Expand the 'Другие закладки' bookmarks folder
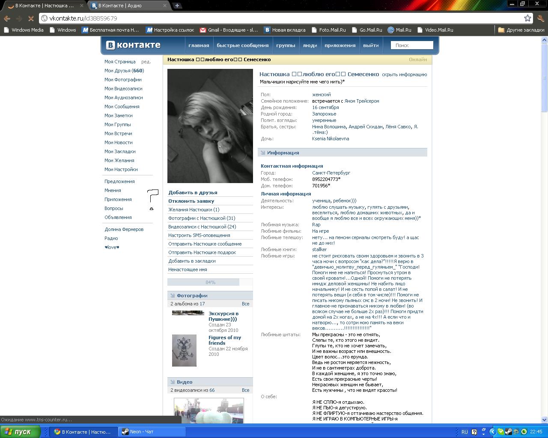The width and height of the screenshot is (548, 438). 521,30
